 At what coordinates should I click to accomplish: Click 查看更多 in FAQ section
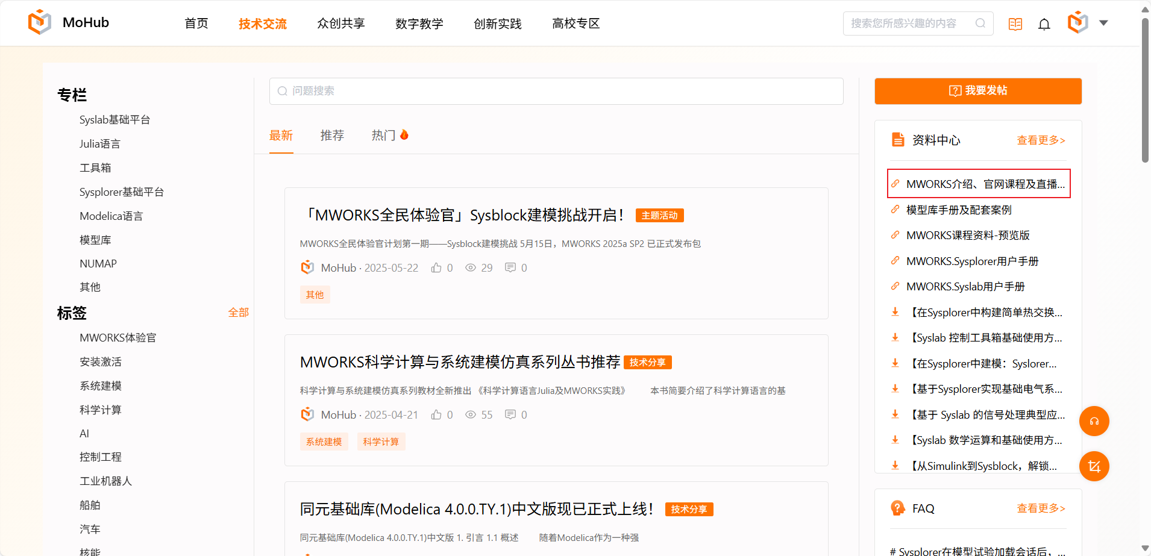[x=1041, y=508]
